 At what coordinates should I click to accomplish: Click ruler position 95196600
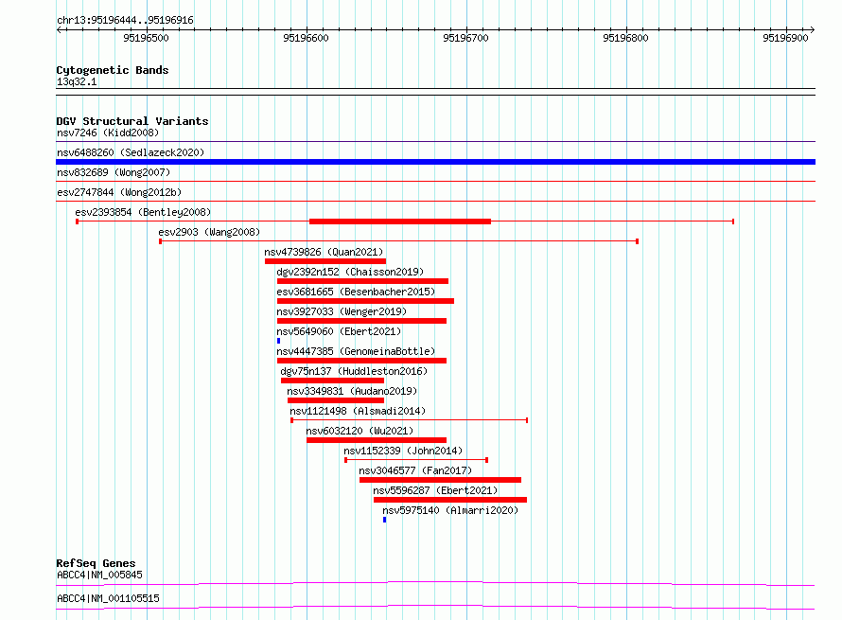pyautogui.click(x=307, y=38)
